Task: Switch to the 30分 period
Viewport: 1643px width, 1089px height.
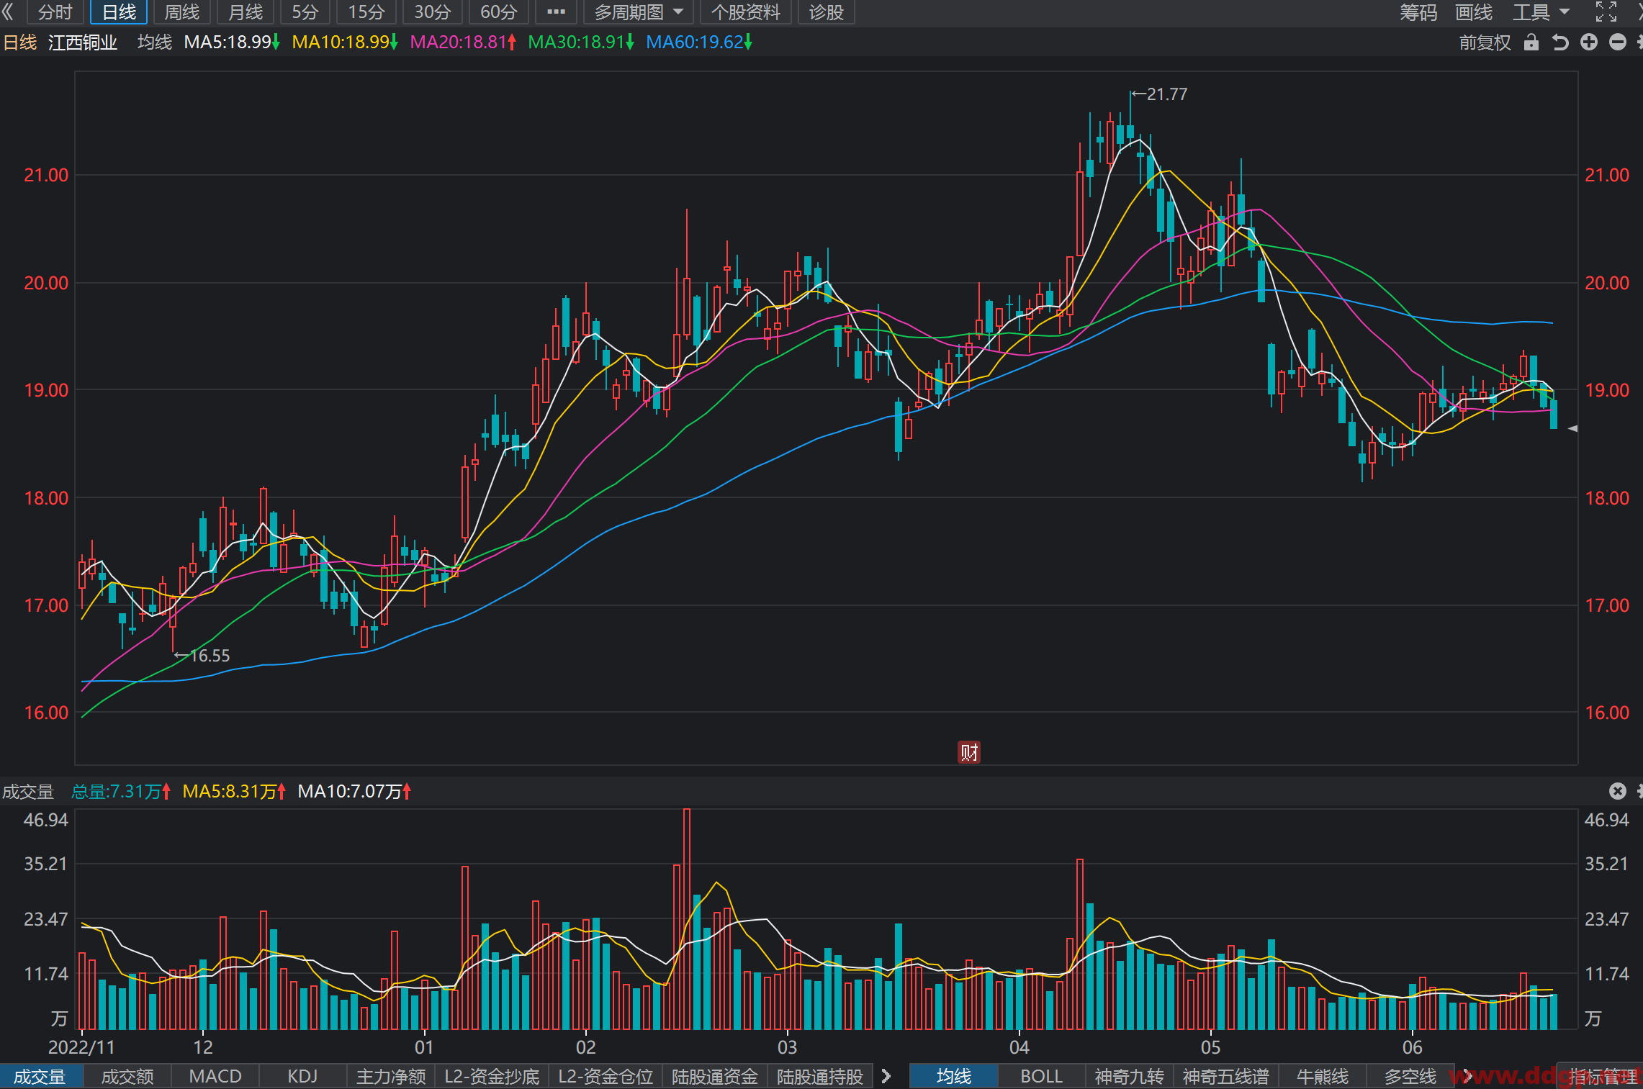Action: tap(432, 12)
